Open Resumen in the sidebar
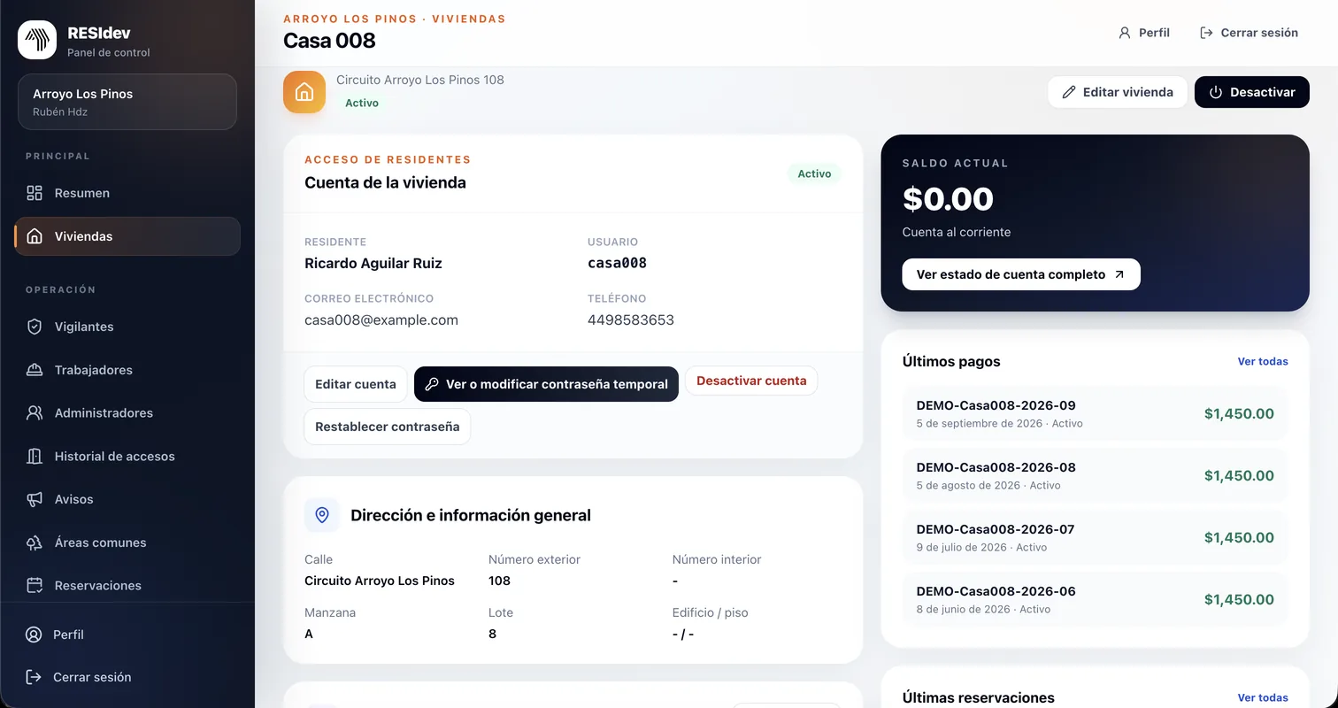 click(127, 193)
